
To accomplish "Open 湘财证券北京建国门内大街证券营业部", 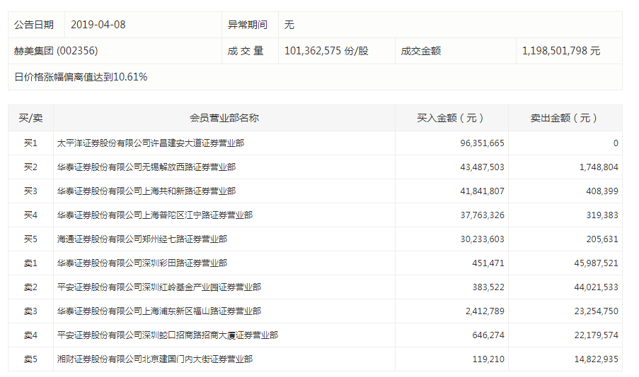I will (x=154, y=359).
